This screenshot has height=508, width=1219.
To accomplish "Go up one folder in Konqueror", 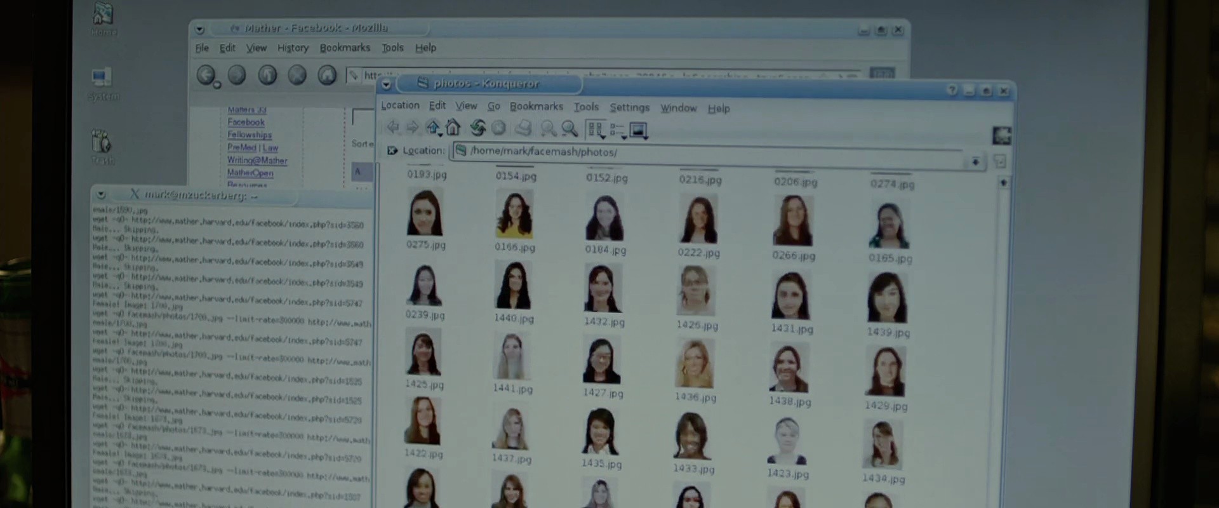I will [x=433, y=128].
